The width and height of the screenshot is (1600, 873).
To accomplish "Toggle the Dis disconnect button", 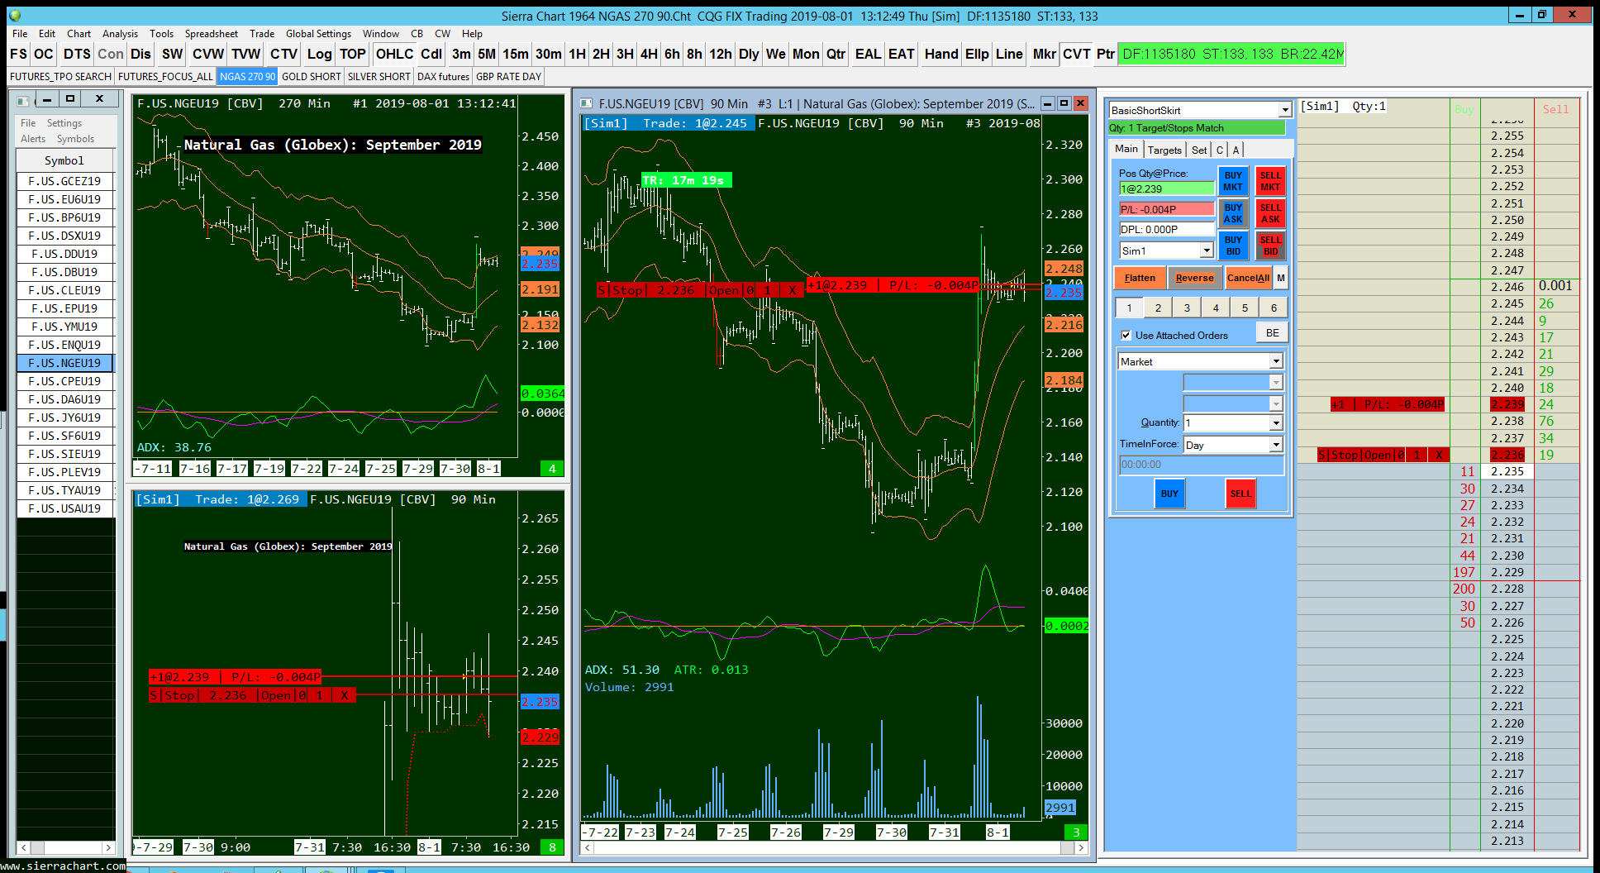I will point(140,54).
